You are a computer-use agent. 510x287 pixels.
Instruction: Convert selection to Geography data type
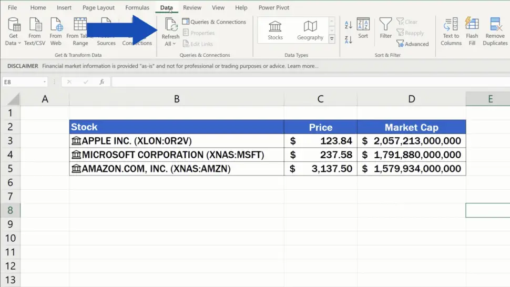(x=310, y=30)
